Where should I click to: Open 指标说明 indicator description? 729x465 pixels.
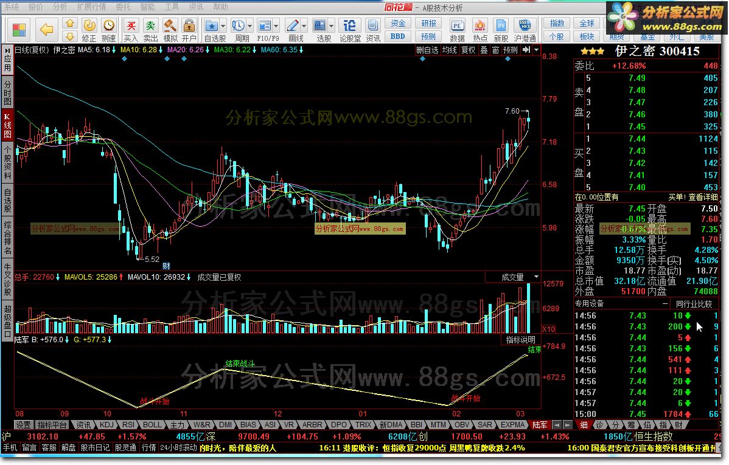coord(521,340)
